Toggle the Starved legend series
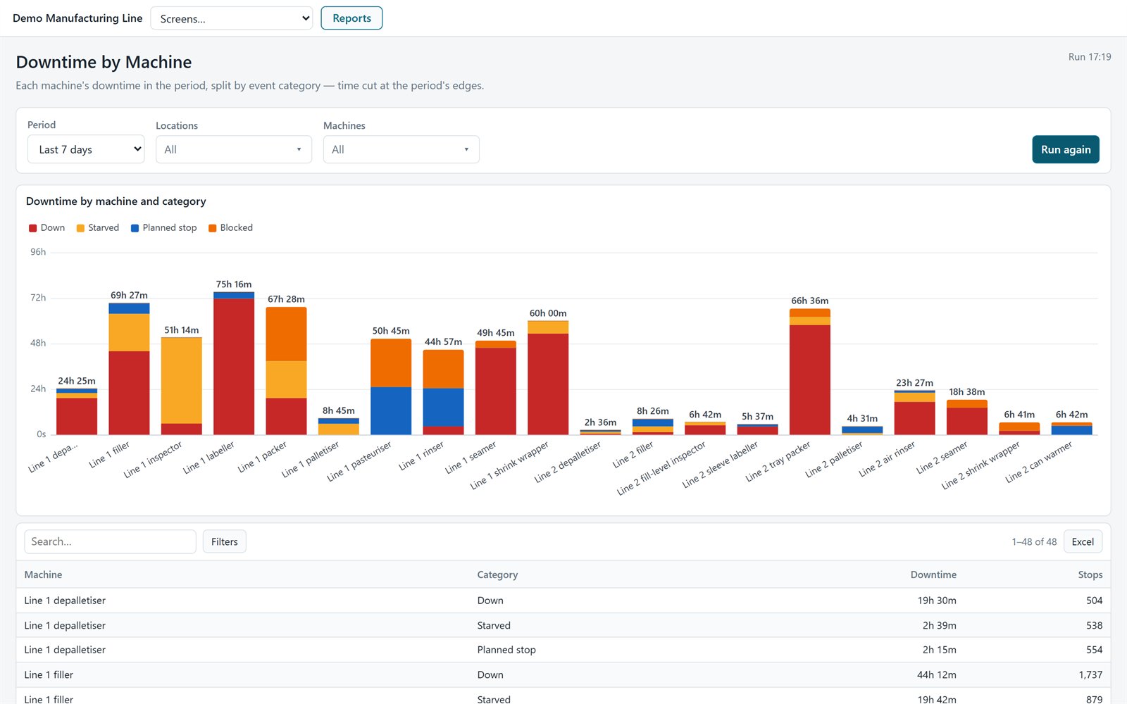Screen dimensions: 1127x704 click(x=97, y=227)
